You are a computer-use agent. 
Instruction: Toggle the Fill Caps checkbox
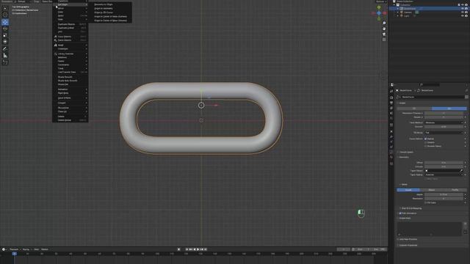[426, 202]
